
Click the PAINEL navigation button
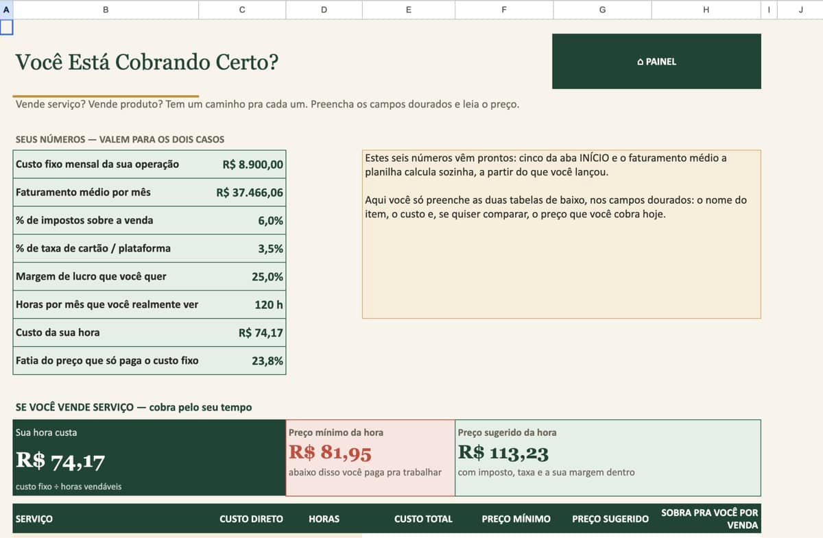pyautogui.click(x=656, y=62)
